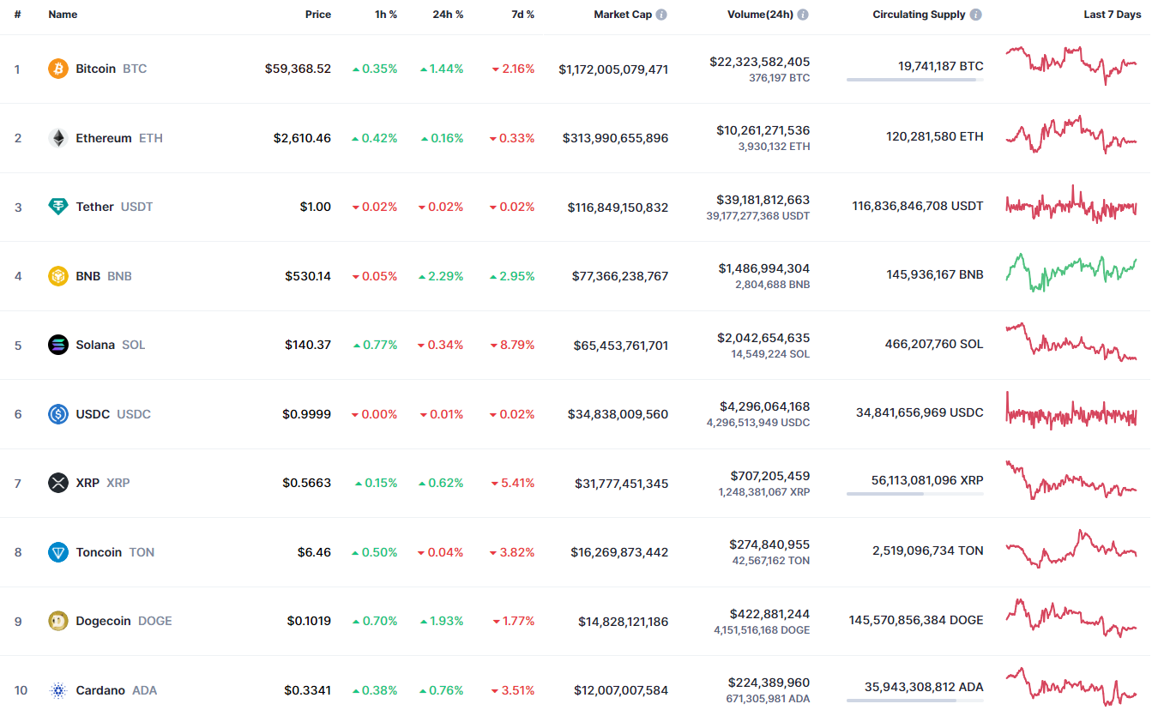Click the USDC logo icon
This screenshot has height=716, width=1152.
pos(58,414)
